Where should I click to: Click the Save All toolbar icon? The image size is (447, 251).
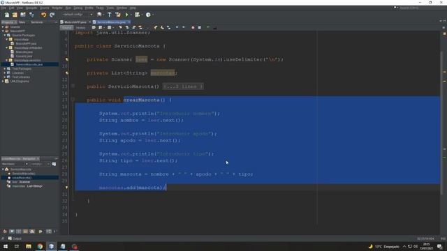point(31,15)
